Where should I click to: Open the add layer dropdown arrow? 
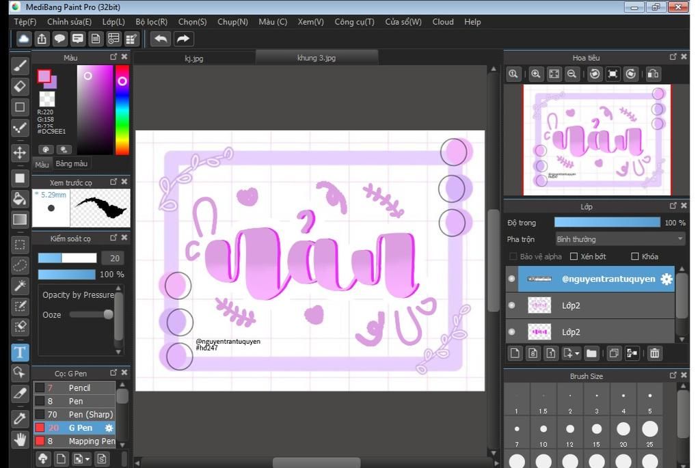[577, 353]
